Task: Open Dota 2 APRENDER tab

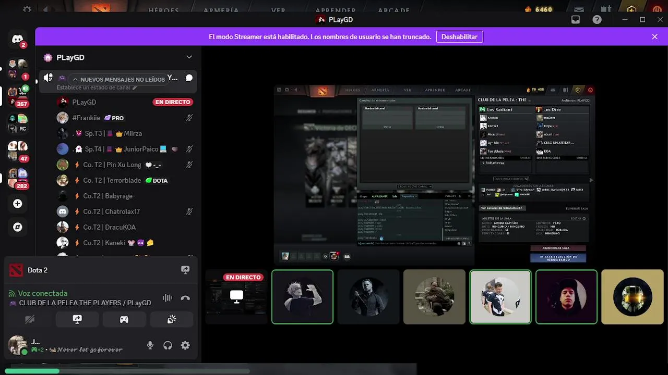Action: (335, 10)
